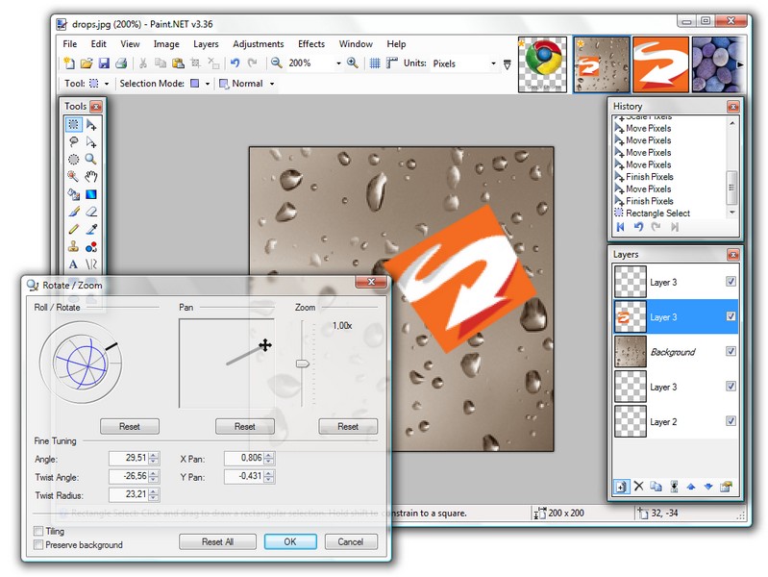Click Reset under Roll / Rotate dial
The width and height of the screenshot is (768, 577).
pos(130,427)
